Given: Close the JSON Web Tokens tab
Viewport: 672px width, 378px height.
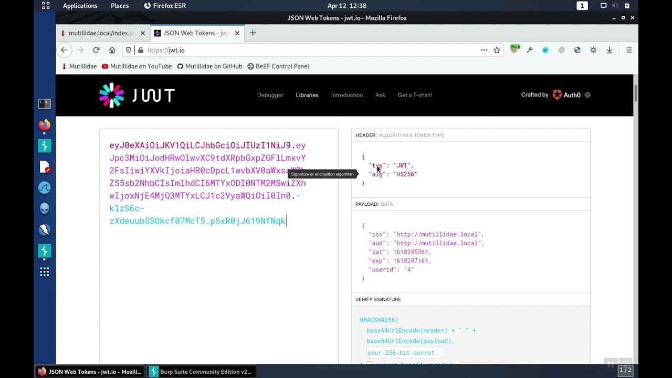Looking at the screenshot, I should click(237, 33).
